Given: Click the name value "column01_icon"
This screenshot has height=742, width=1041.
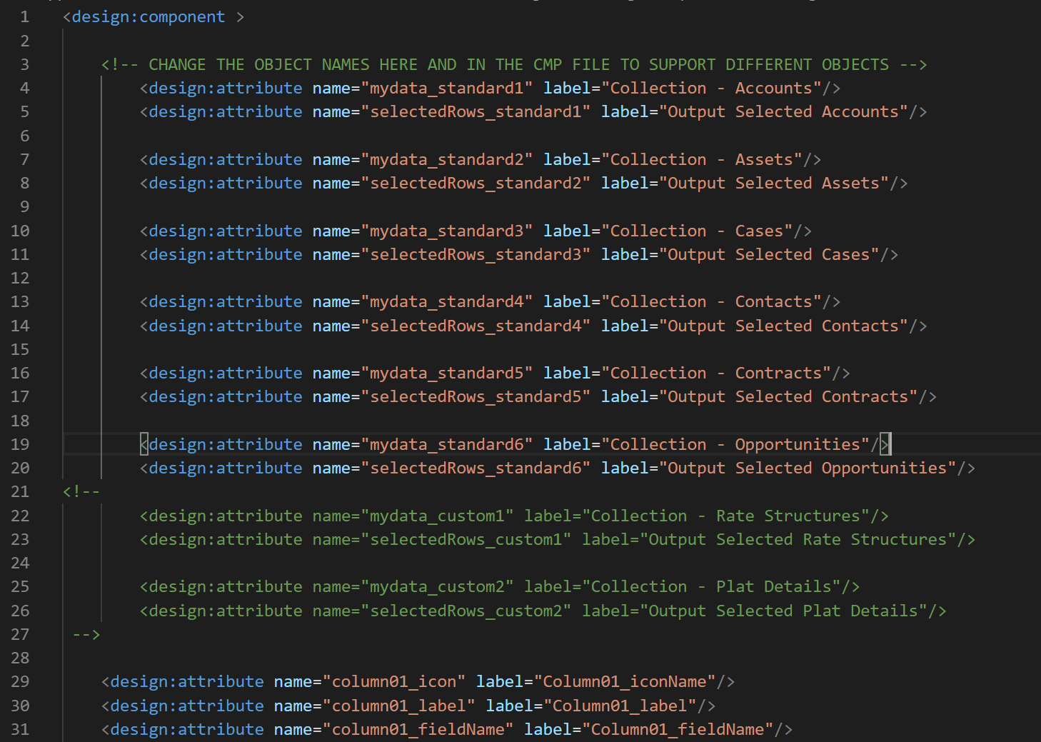Looking at the screenshot, I should [x=394, y=682].
